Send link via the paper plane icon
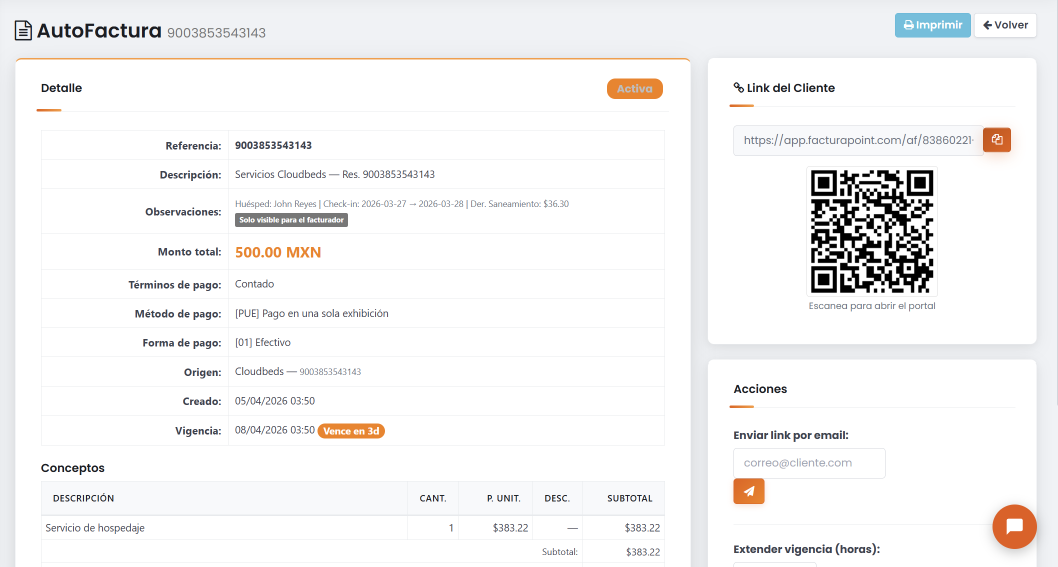The width and height of the screenshot is (1058, 567). 748,491
